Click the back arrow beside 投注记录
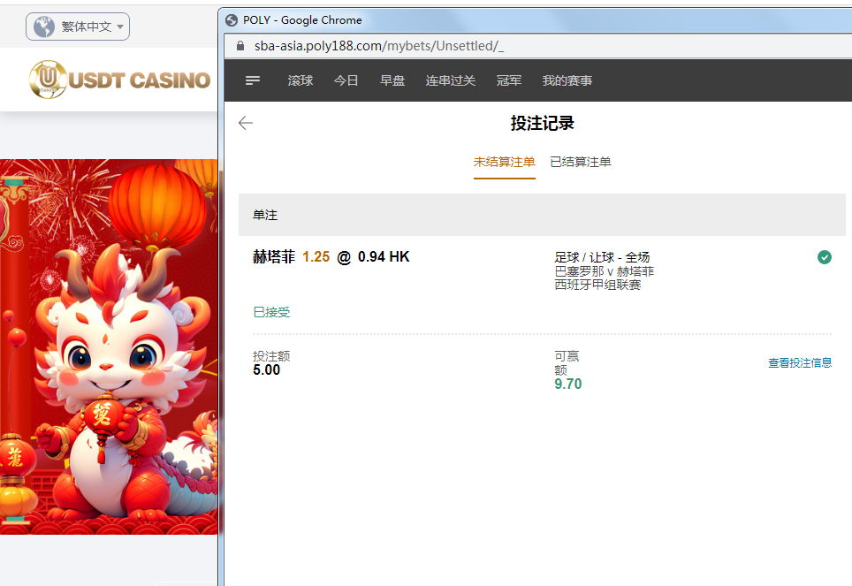Screen dimensions: 852x586 click(x=246, y=123)
